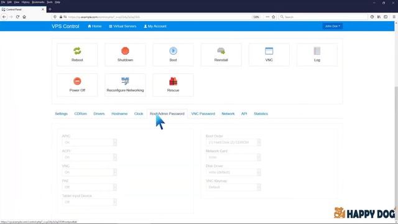Image resolution: width=398 pixels, height=224 pixels.
Task: Open the PAE dropdown
Action: pos(90,187)
